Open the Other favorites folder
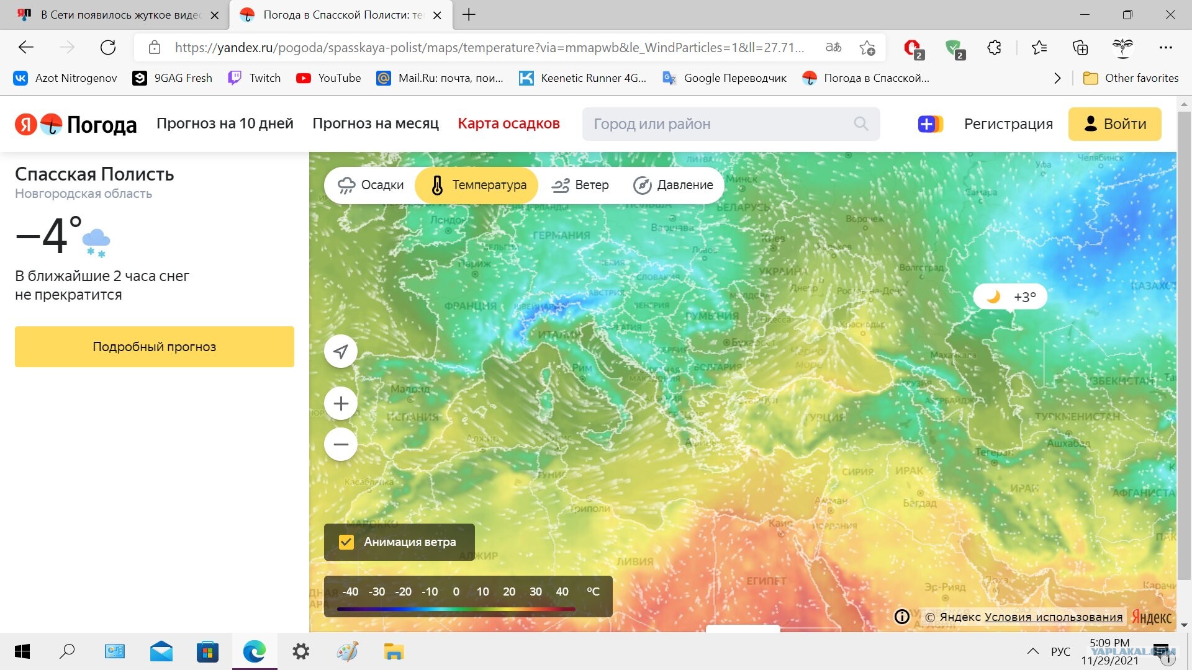 point(1131,78)
